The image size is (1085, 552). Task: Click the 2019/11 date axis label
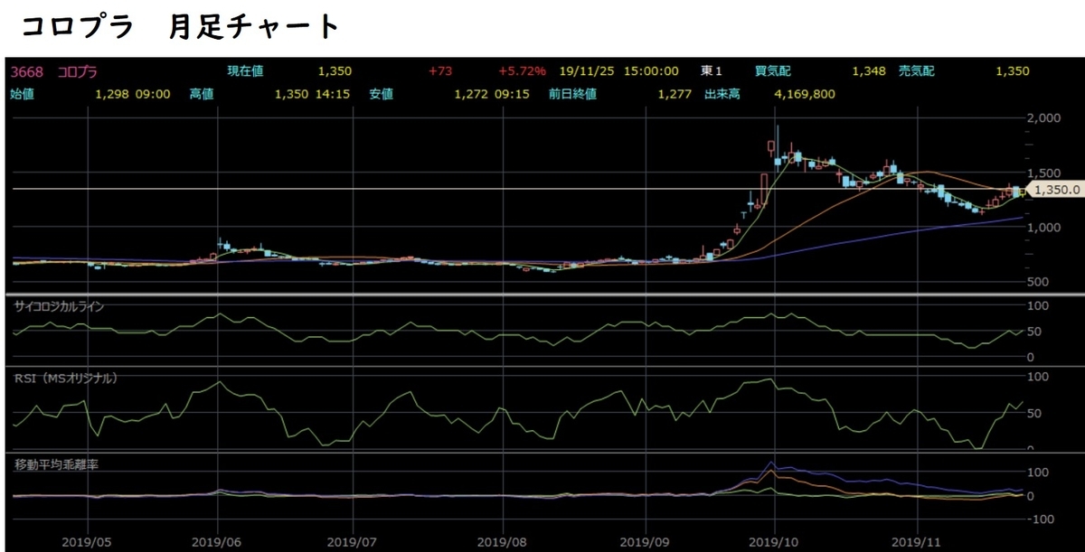[917, 543]
